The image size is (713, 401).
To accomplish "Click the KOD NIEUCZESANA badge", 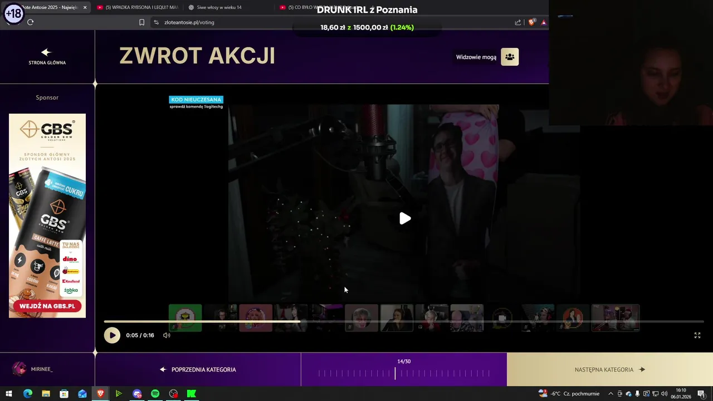I will pos(196,100).
